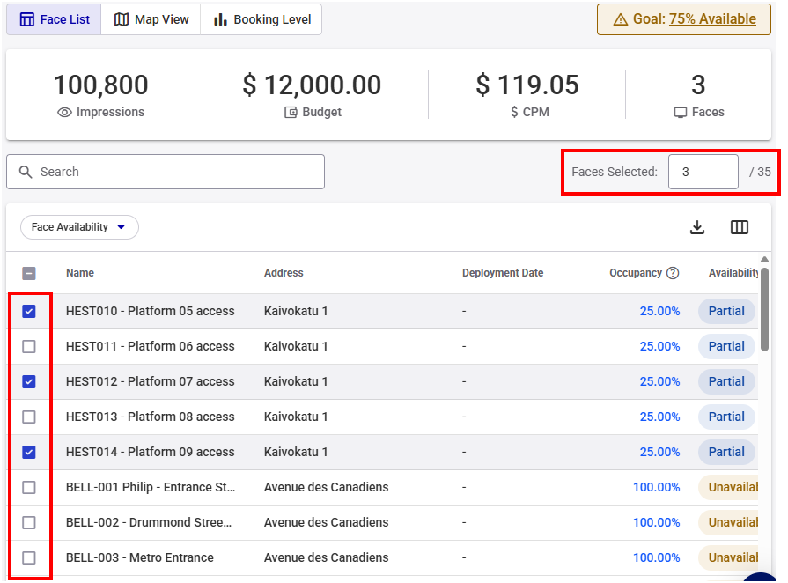
Task: Open the Face Availability dropdown
Action: point(79,227)
